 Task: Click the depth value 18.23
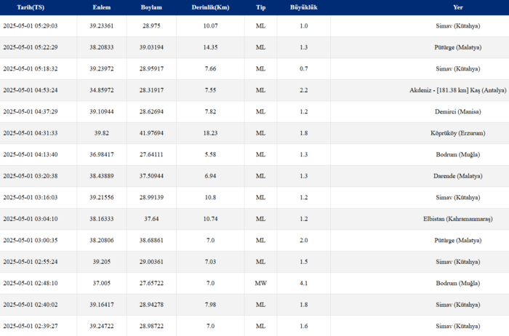[x=210, y=133]
